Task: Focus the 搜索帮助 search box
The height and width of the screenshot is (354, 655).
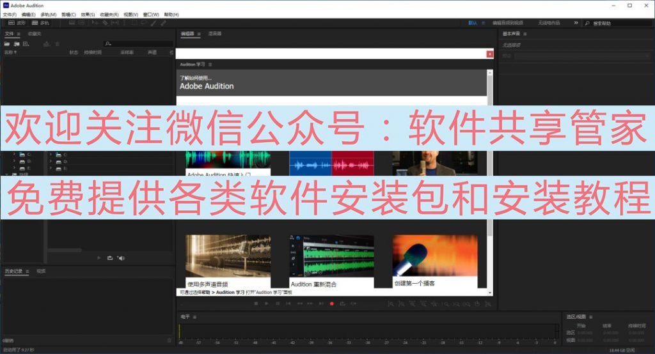Action: coord(619,24)
